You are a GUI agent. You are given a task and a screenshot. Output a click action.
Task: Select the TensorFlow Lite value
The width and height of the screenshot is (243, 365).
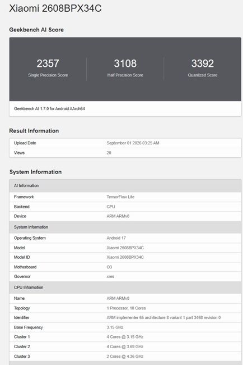(x=120, y=197)
